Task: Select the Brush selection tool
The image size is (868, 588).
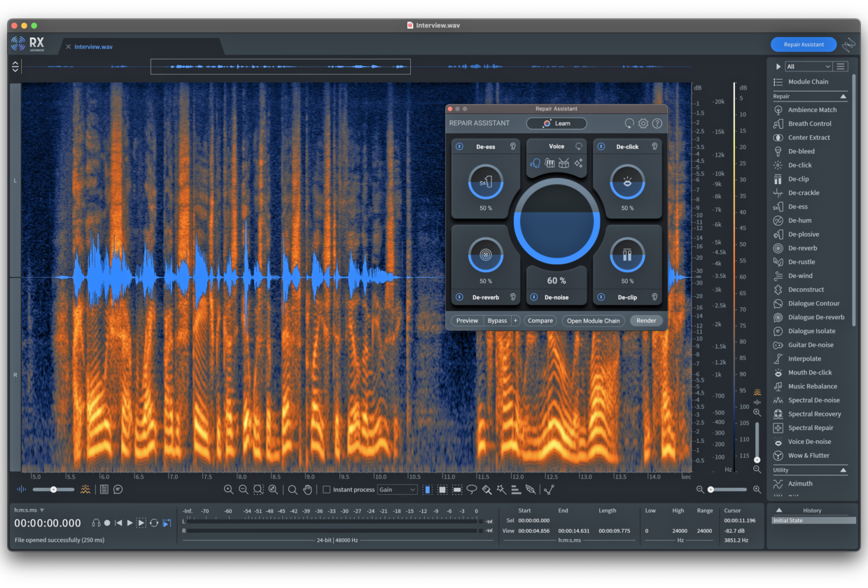Action: click(x=486, y=490)
